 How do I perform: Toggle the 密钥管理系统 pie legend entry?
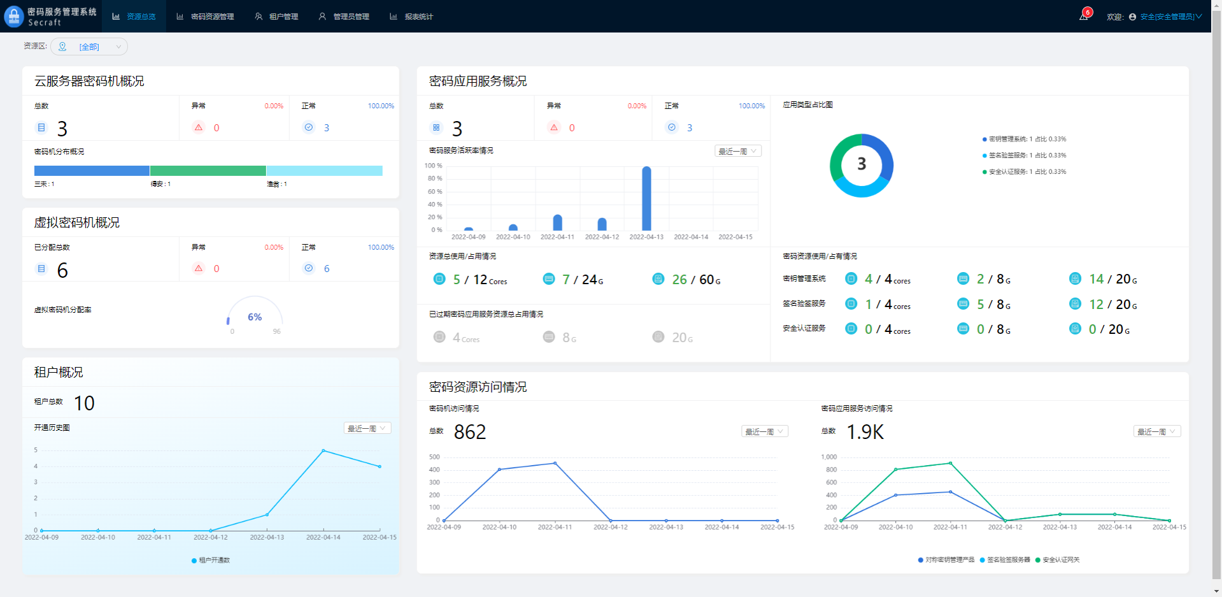click(x=1025, y=139)
